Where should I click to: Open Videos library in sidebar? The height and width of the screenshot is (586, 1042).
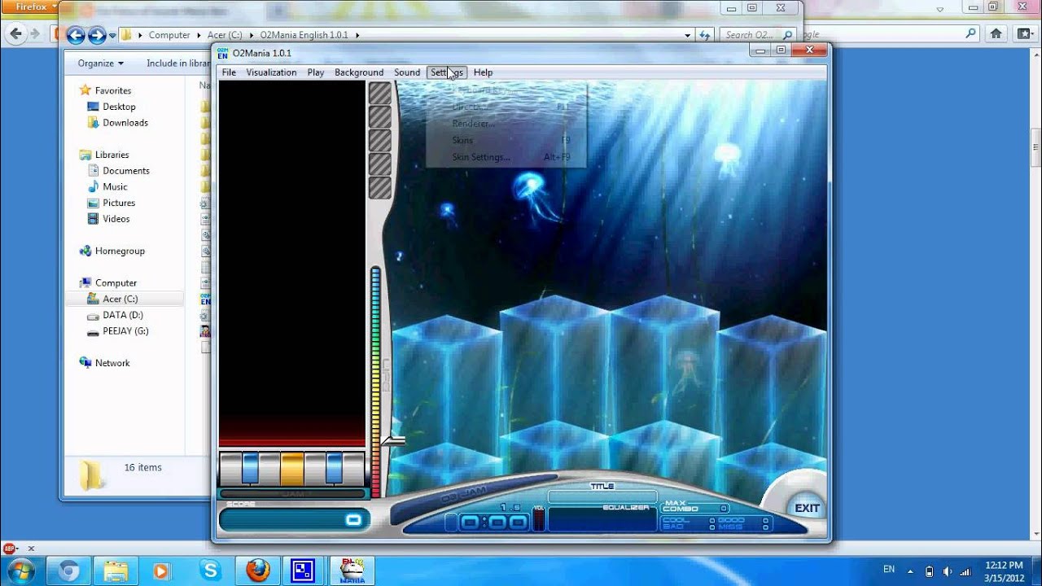click(x=116, y=219)
